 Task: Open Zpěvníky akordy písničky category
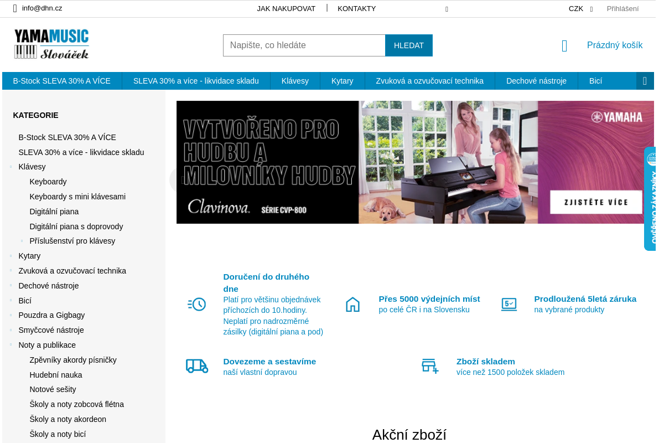coord(73,360)
